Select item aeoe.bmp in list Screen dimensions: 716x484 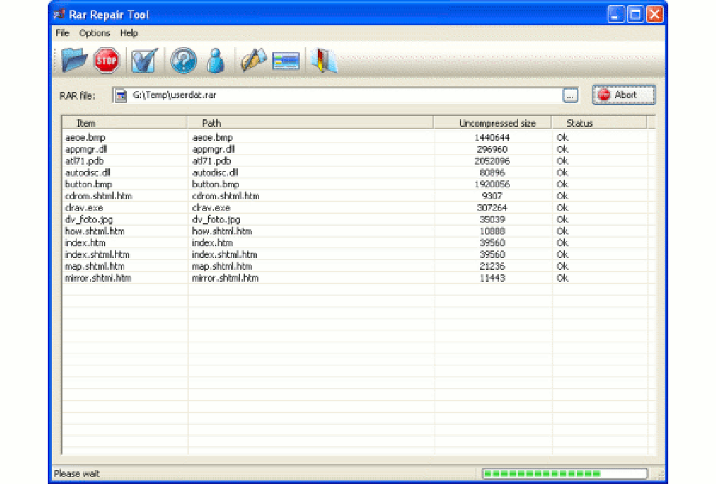point(86,137)
